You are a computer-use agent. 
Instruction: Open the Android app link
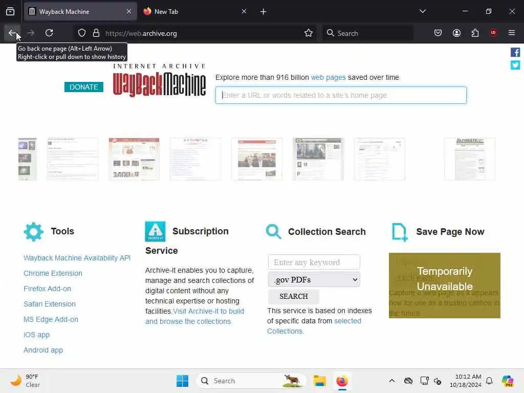tap(43, 350)
